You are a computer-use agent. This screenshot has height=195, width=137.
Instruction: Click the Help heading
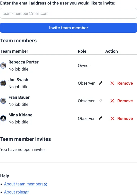tap(5, 176)
